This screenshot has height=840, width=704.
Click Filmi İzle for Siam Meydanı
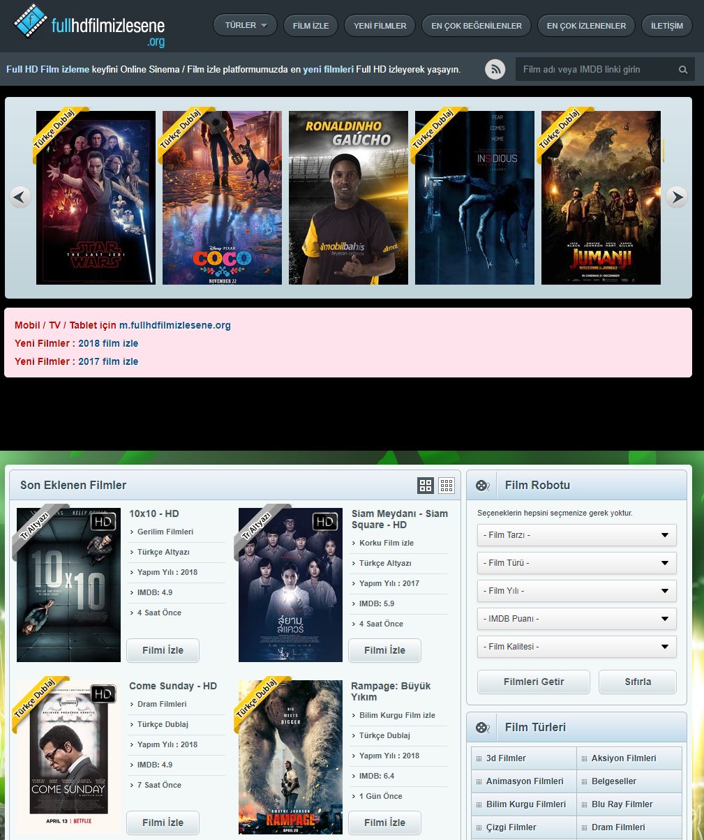[x=385, y=650]
